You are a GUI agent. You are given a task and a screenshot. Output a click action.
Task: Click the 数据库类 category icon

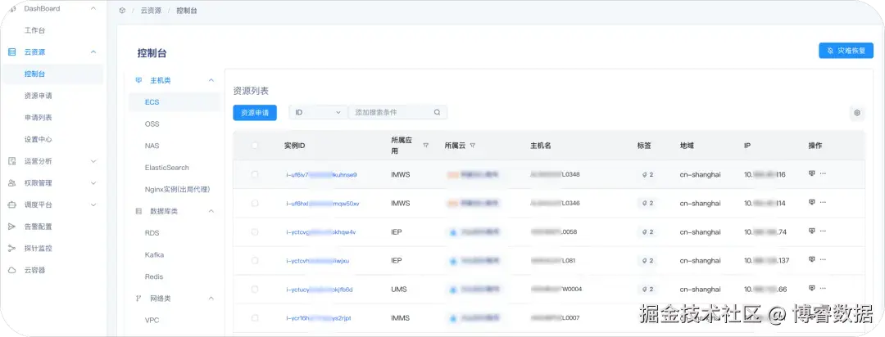click(x=138, y=211)
